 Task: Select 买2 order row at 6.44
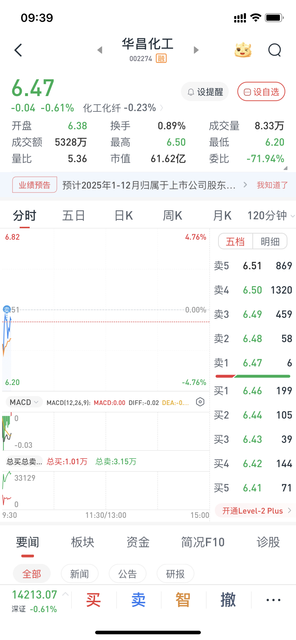[x=253, y=415]
